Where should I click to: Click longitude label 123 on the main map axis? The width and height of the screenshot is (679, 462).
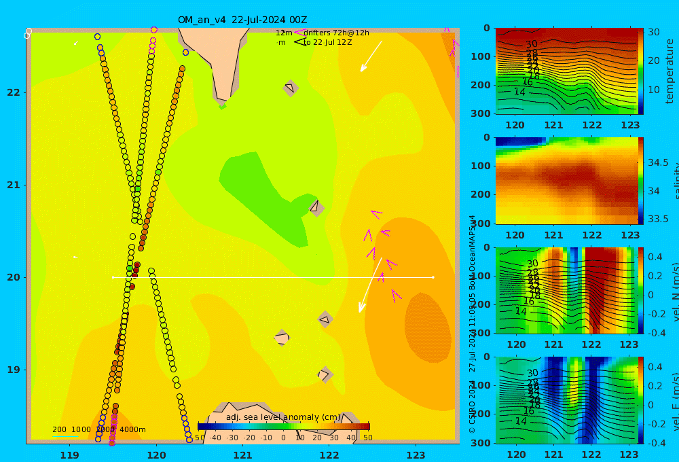tap(416, 455)
